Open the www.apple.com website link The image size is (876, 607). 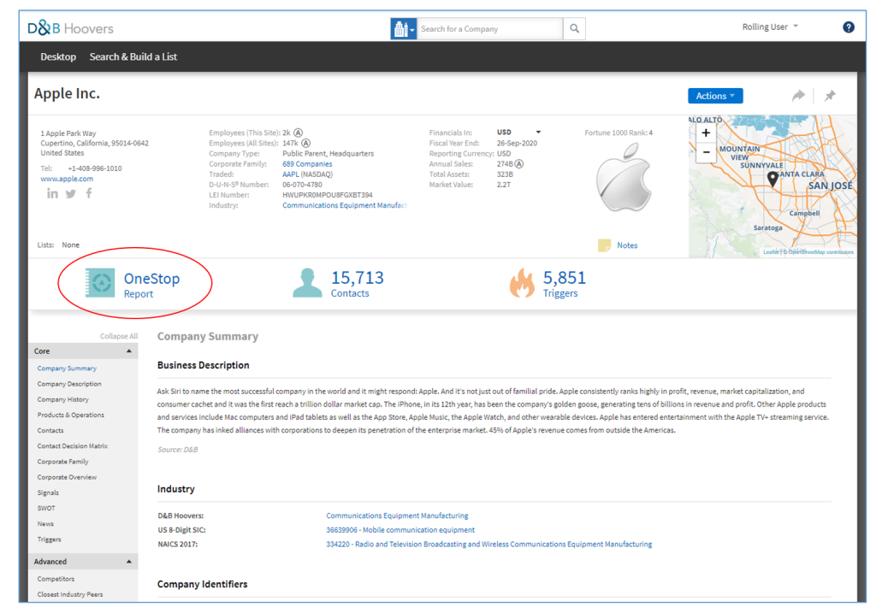point(67,179)
